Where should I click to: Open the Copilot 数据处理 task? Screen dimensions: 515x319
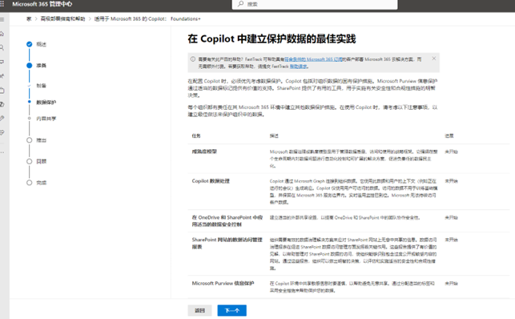(211, 181)
